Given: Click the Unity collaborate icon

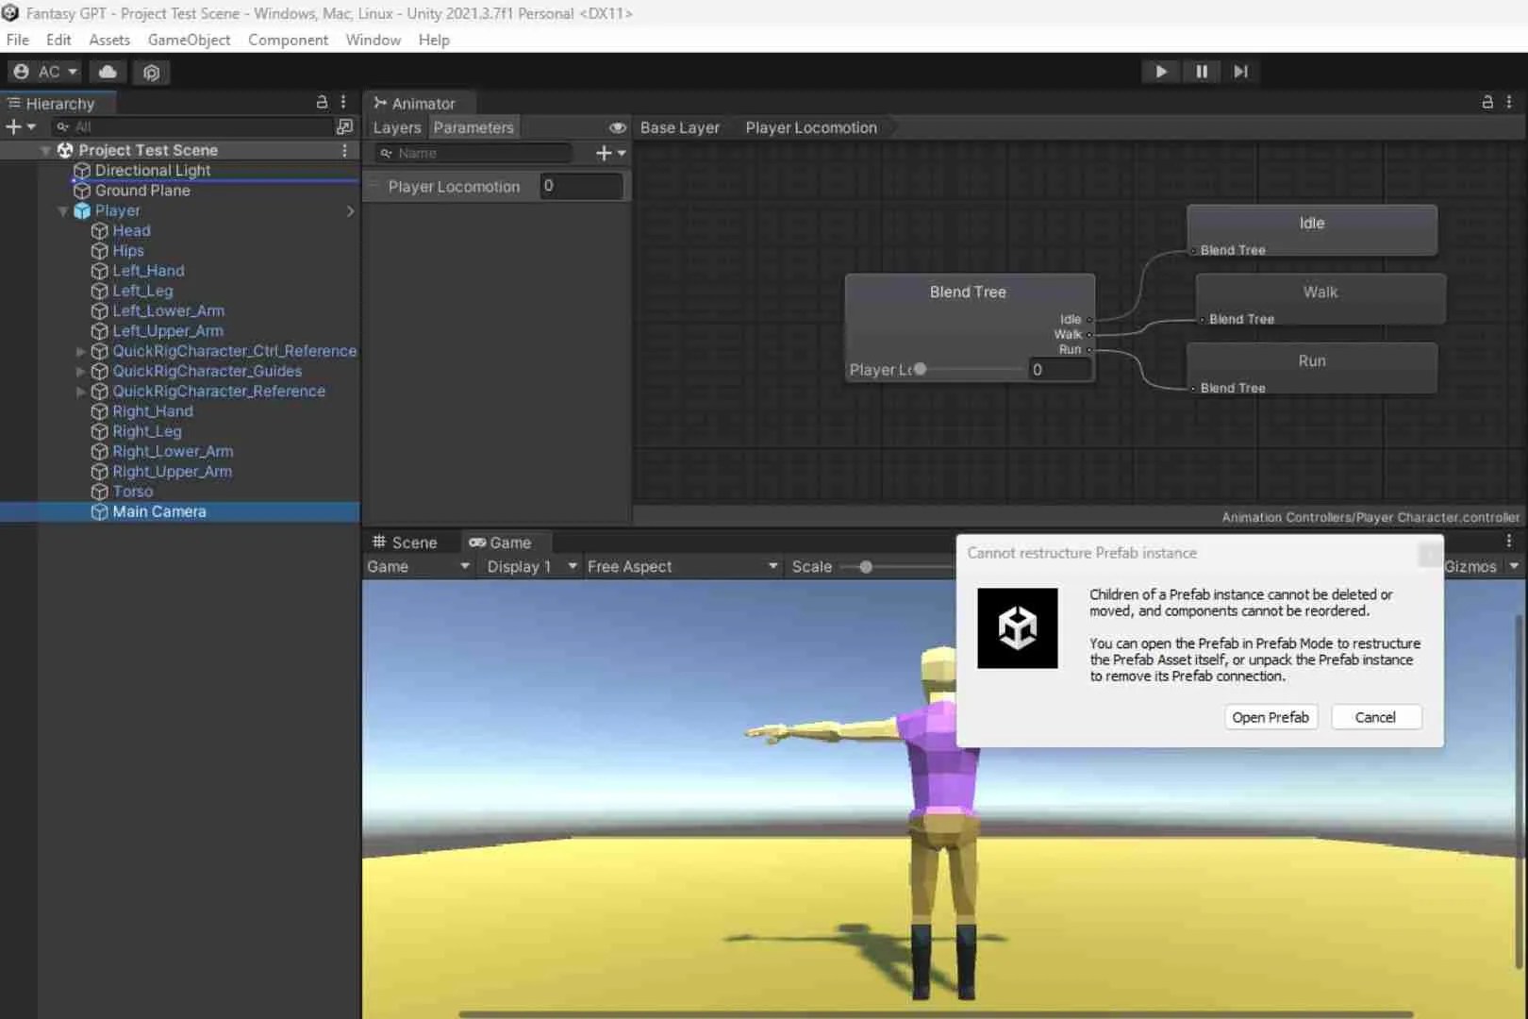Looking at the screenshot, I should pos(152,72).
